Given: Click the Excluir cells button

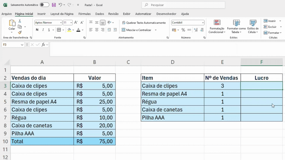Looking at the screenshot, I should click(270, 27).
